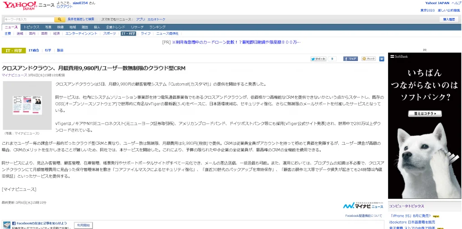Open the カカオトーク link
Viewport: 462px width, 229px height.
157,19
